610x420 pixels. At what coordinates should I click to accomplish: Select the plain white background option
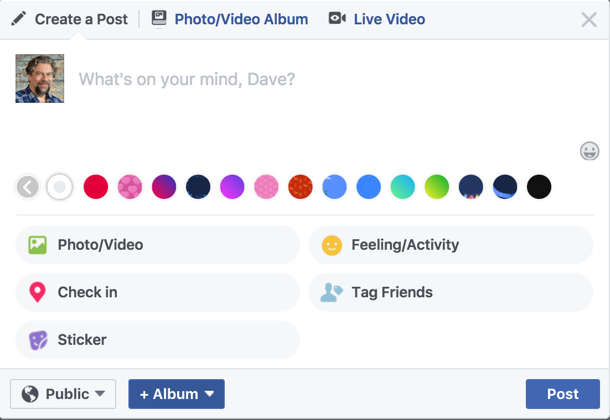click(x=60, y=187)
